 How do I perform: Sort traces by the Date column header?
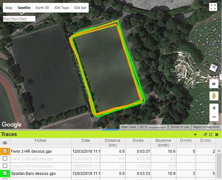pos(86,141)
